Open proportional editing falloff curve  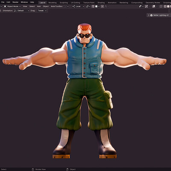click(106, 6)
